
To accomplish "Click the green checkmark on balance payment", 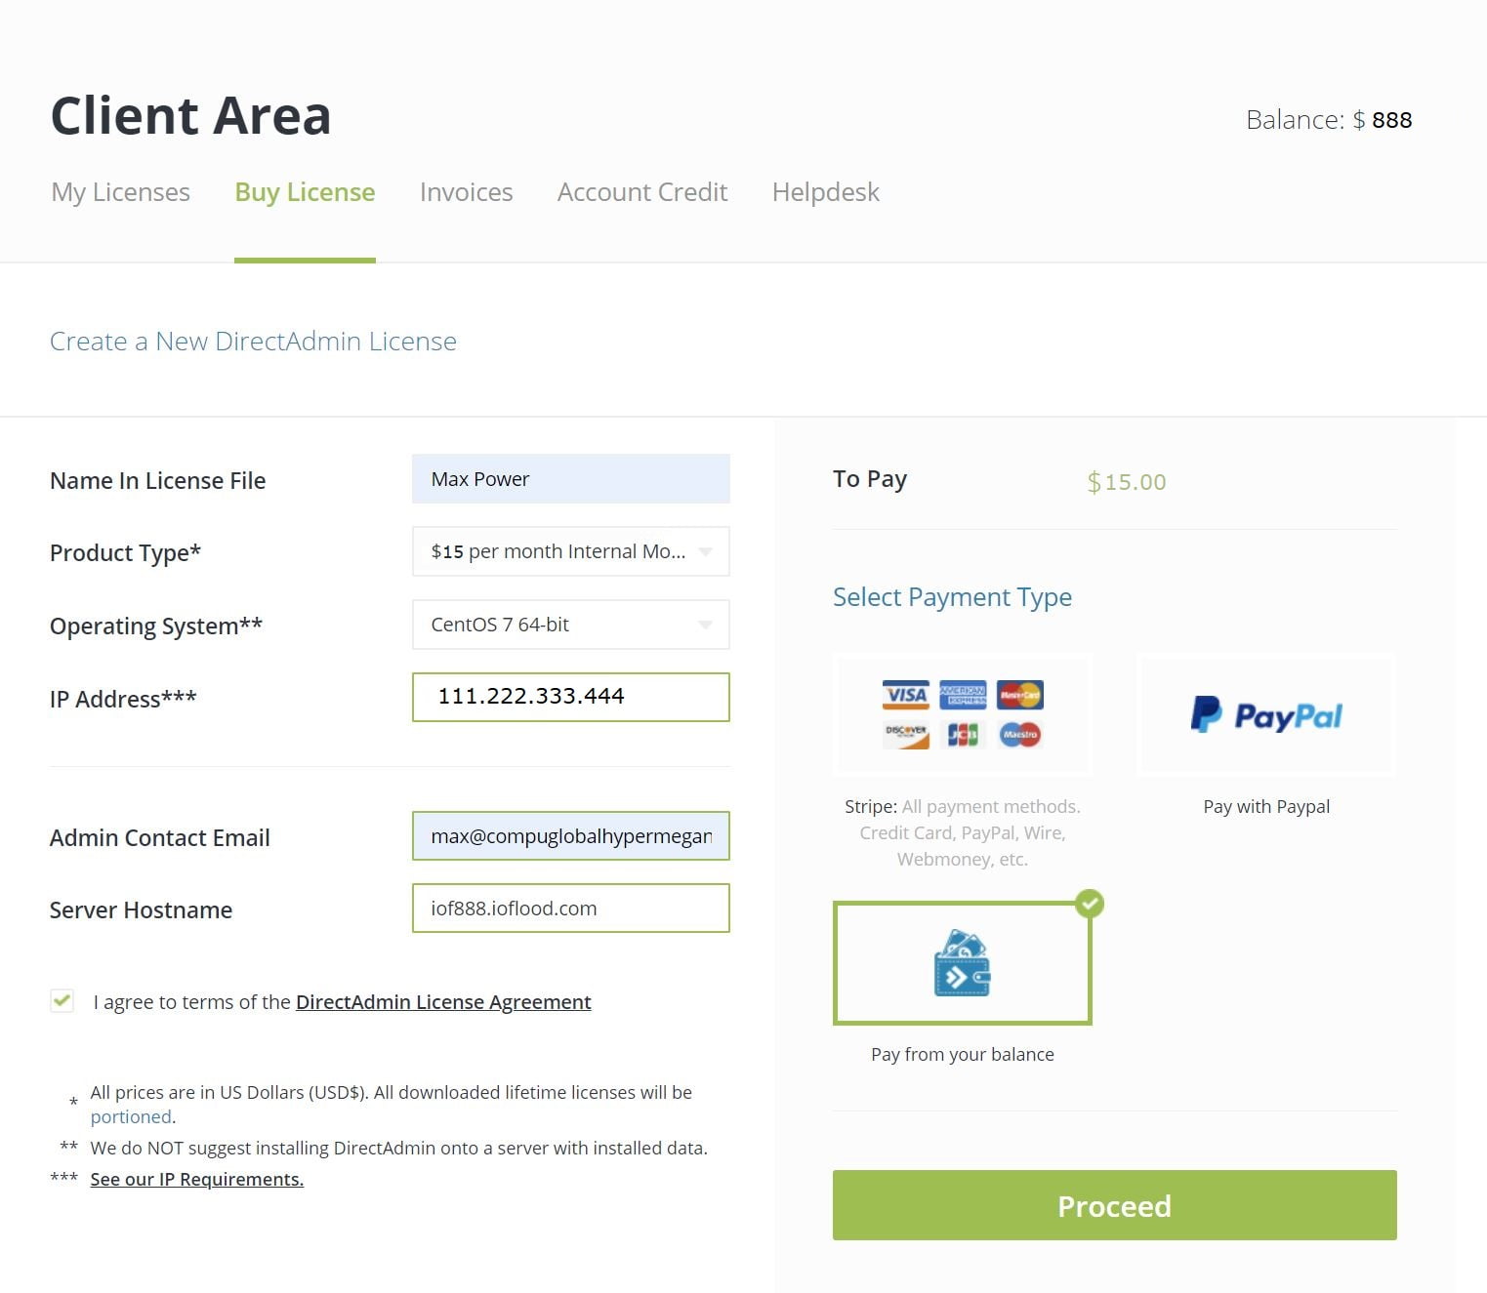I will point(1090,904).
